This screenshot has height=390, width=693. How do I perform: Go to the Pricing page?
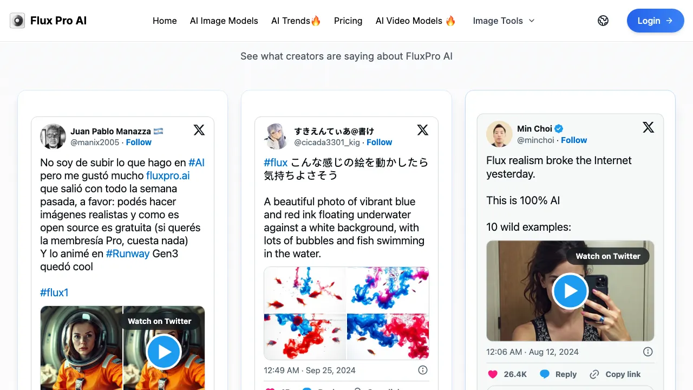[348, 21]
